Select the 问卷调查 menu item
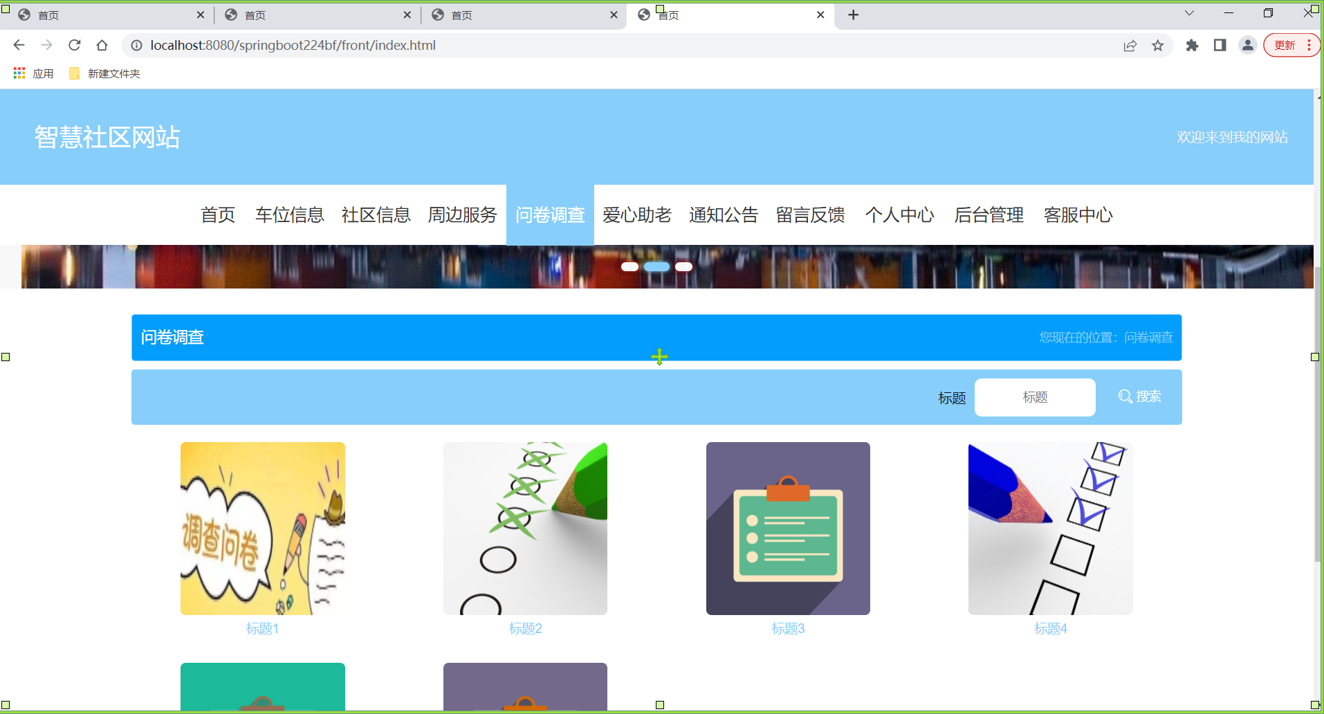Screen dimensions: 1324x714 [550, 214]
